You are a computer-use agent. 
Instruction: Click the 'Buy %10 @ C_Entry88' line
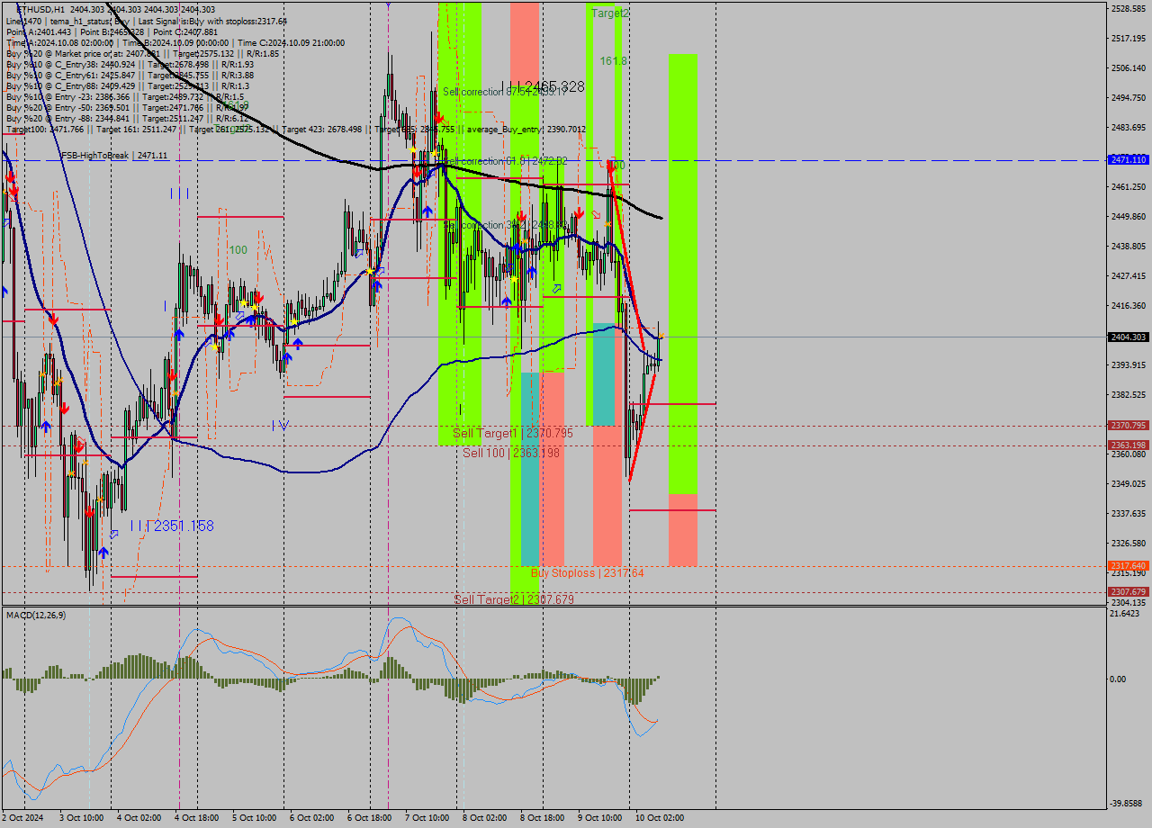(x=127, y=86)
